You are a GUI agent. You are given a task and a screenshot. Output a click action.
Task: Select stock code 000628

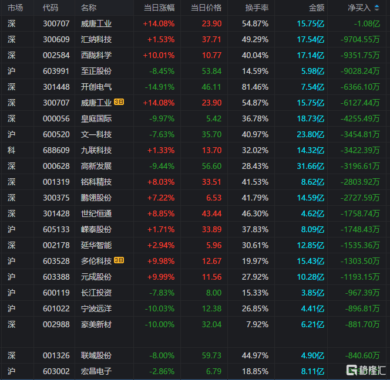click(56, 166)
